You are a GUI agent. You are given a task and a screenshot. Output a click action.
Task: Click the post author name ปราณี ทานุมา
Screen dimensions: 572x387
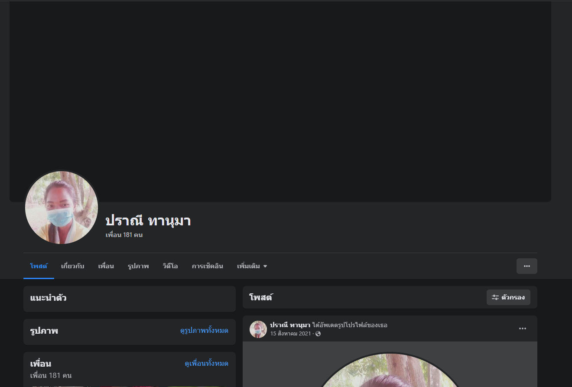(290, 325)
